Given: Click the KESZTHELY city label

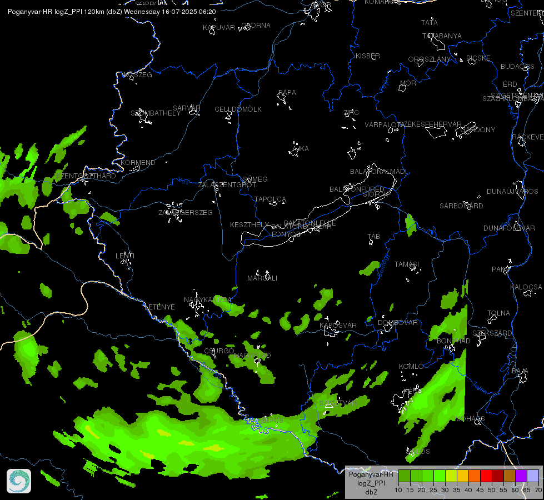Looking at the screenshot, I should click(249, 225).
